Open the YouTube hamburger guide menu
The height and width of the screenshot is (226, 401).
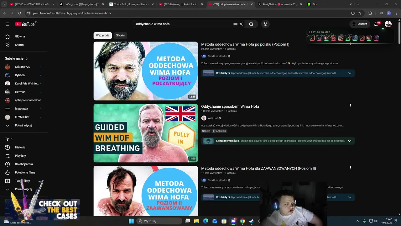coord(8,24)
